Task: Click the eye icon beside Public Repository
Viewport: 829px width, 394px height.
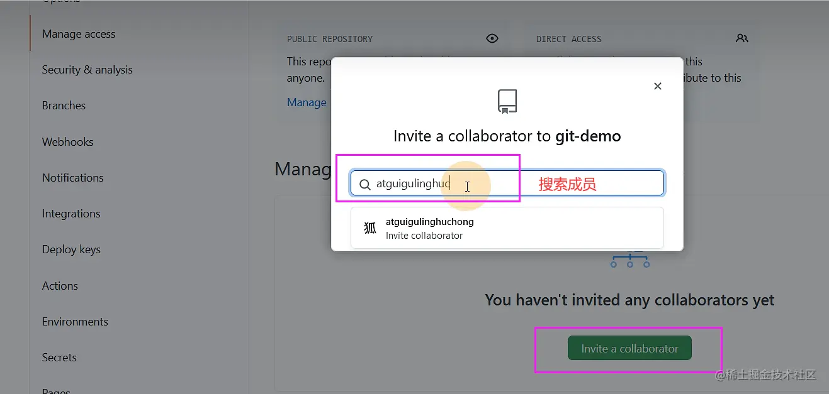Action: (492, 38)
